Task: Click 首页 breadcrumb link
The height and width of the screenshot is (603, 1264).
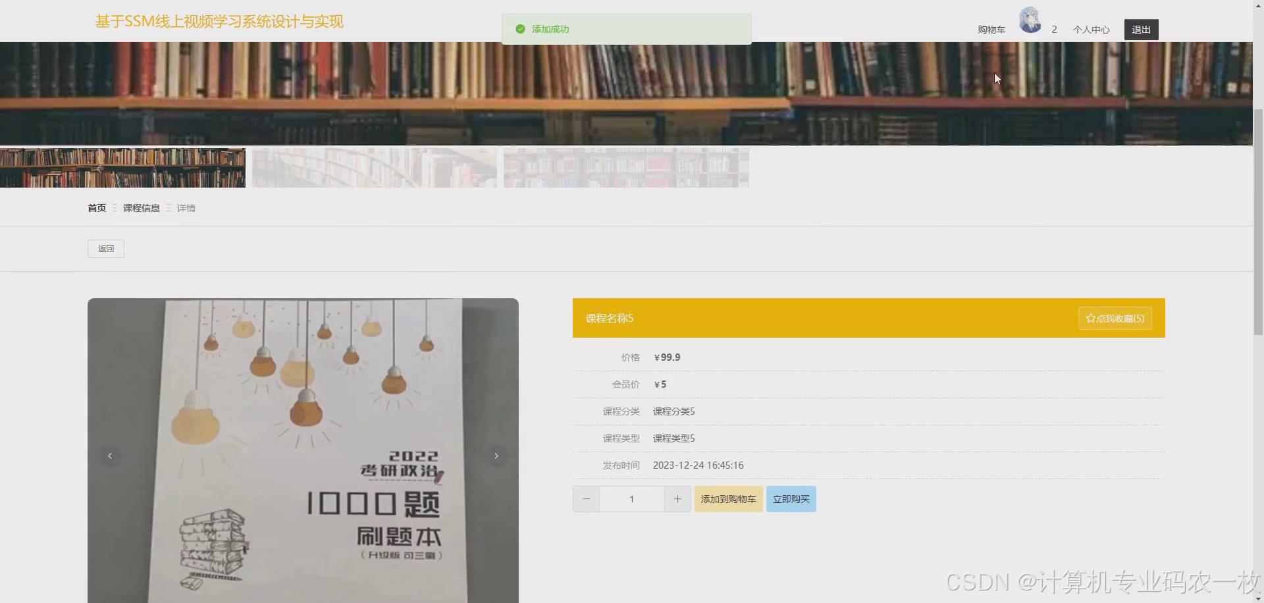Action: pyautogui.click(x=96, y=207)
